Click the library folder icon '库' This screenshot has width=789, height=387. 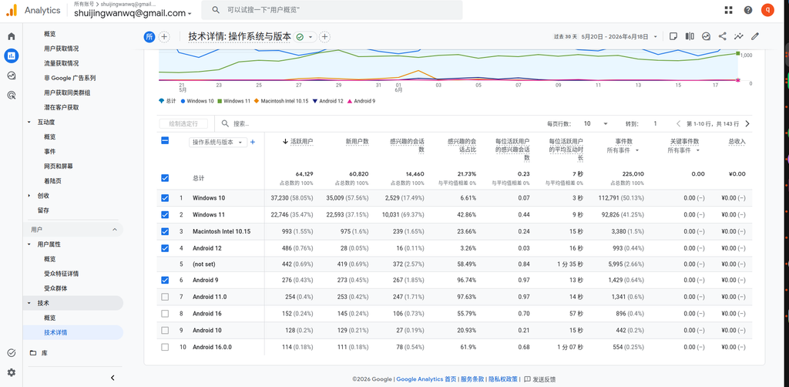pos(32,353)
